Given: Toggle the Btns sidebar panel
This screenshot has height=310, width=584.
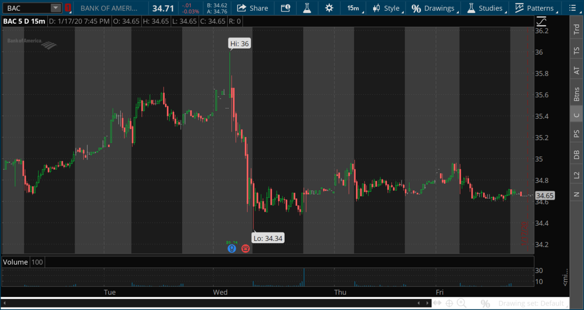Looking at the screenshot, I should pos(577,93).
